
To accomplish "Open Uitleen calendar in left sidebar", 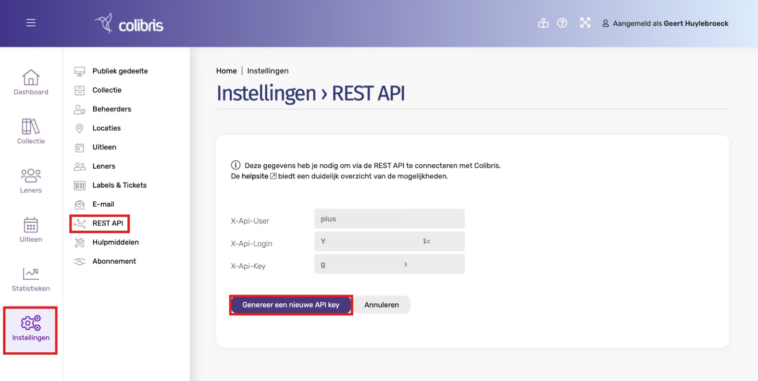I will click(31, 230).
